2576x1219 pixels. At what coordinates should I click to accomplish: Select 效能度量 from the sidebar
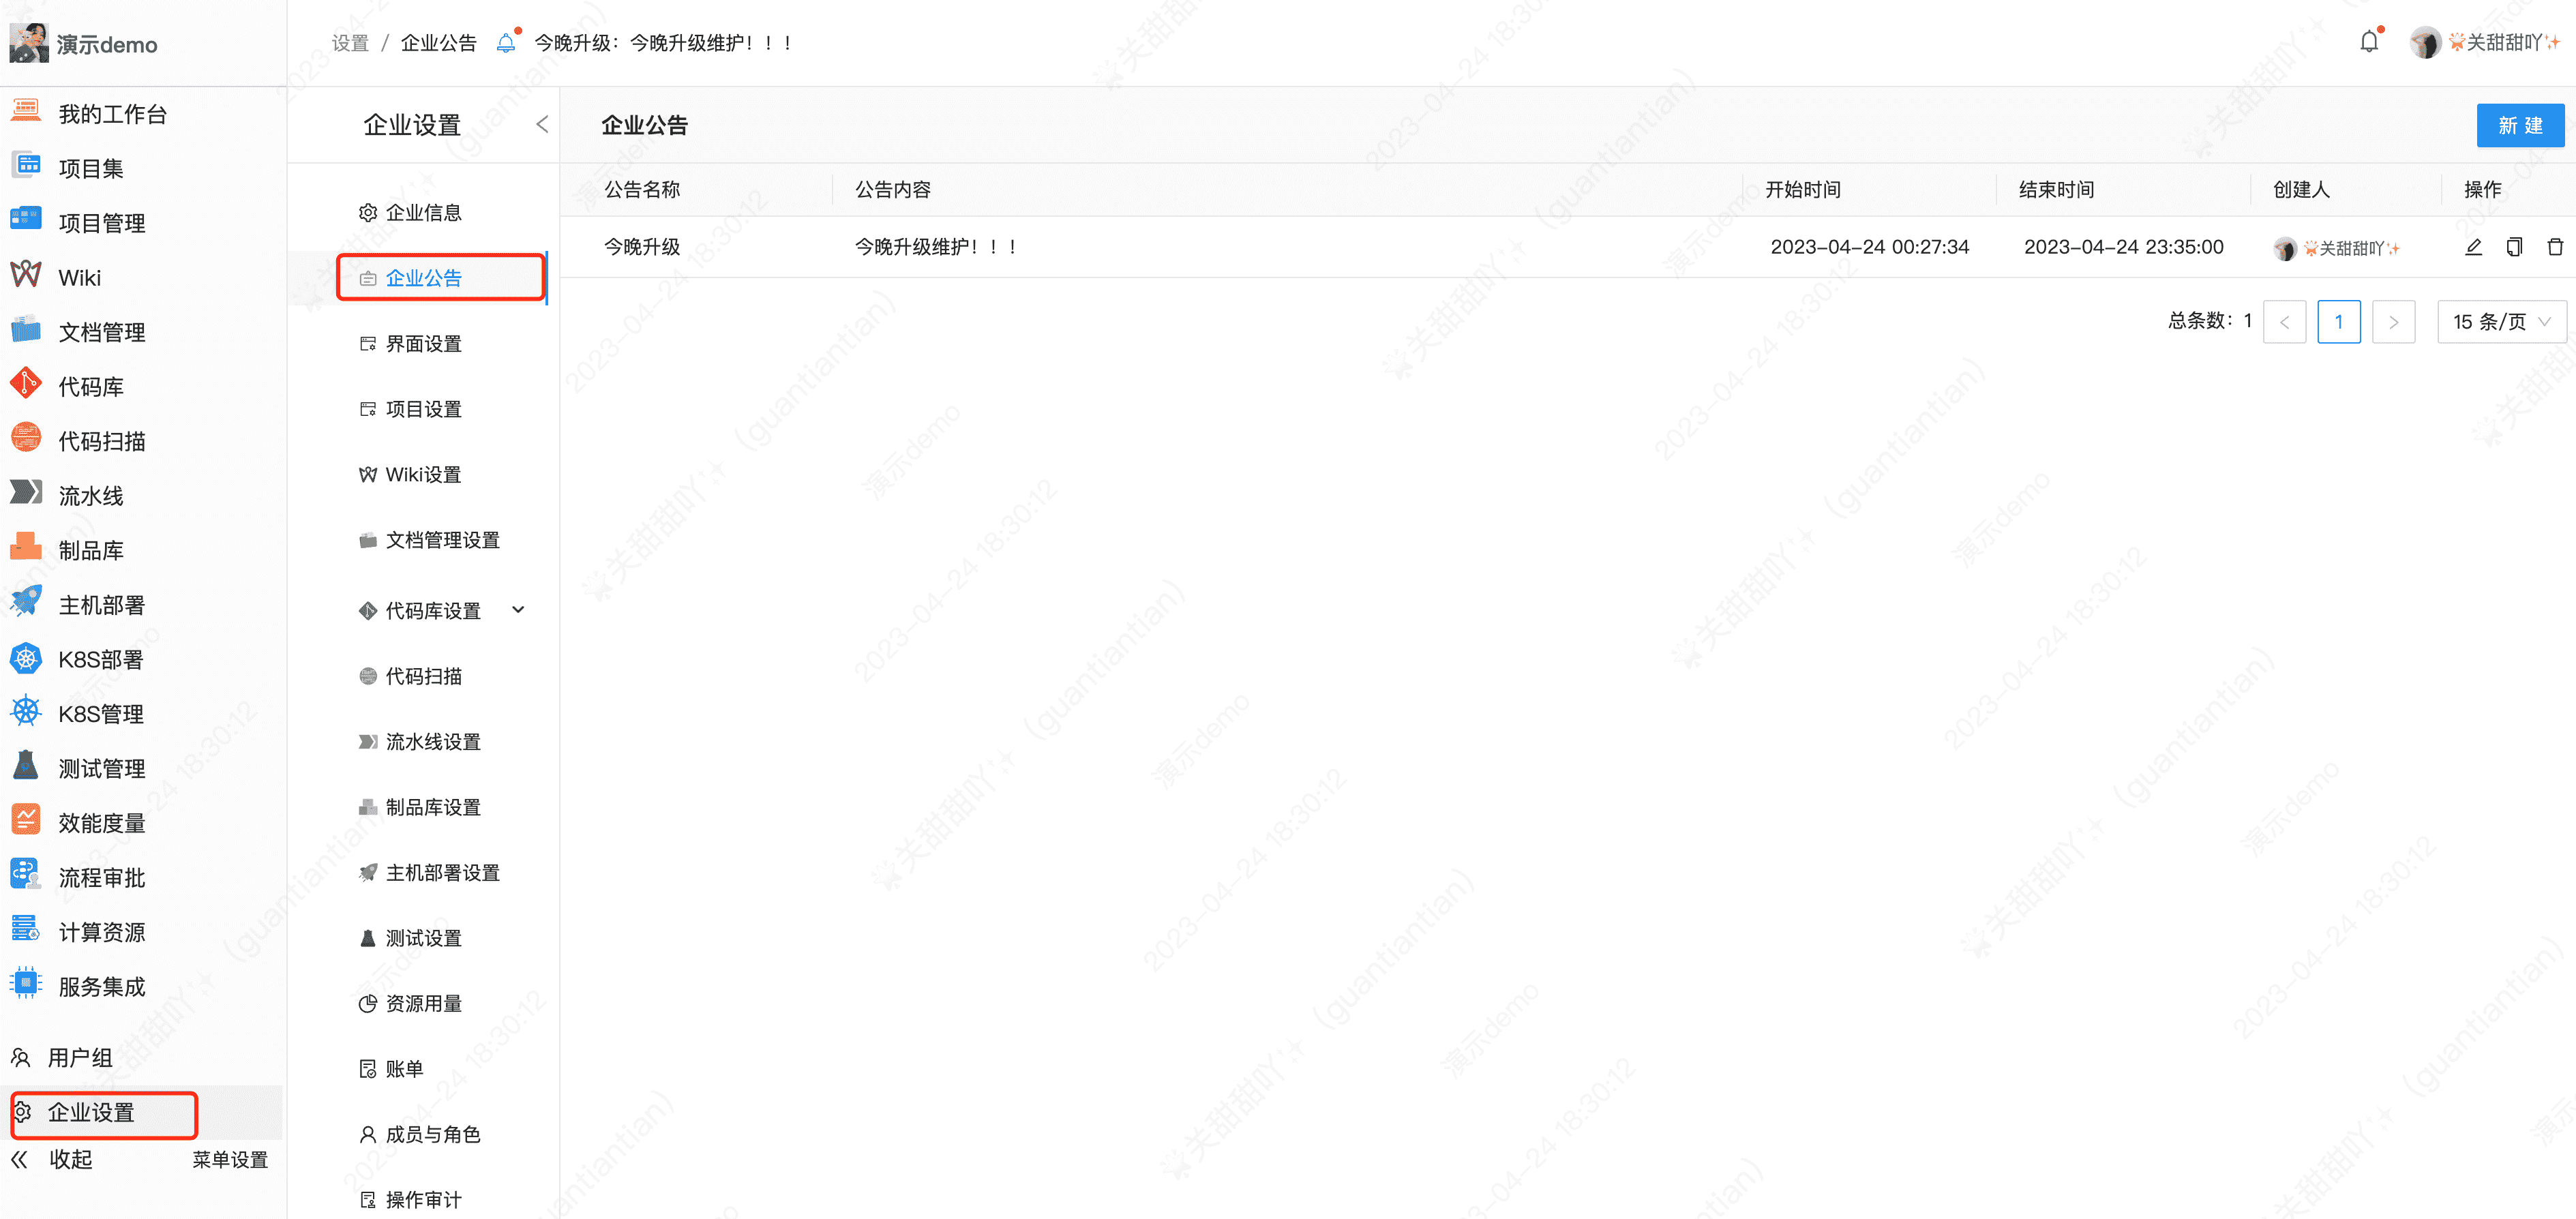click(100, 821)
